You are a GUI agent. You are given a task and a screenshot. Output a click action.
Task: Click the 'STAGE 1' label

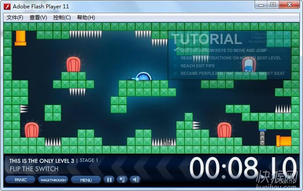point(89,160)
